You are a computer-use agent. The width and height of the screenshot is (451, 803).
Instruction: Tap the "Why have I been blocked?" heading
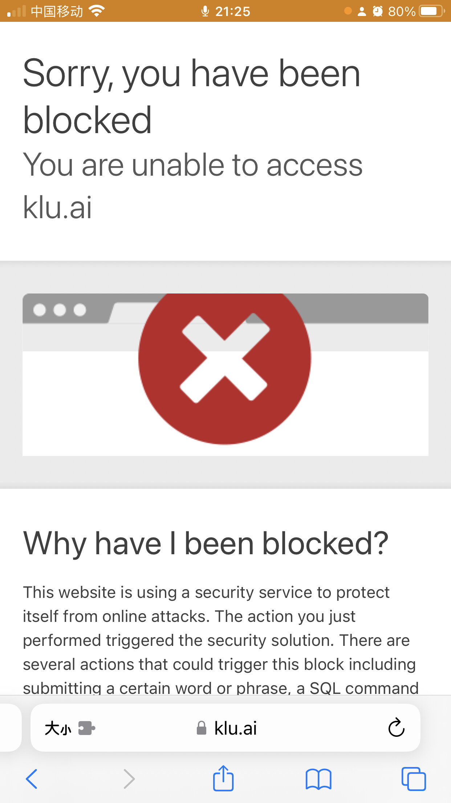(206, 544)
